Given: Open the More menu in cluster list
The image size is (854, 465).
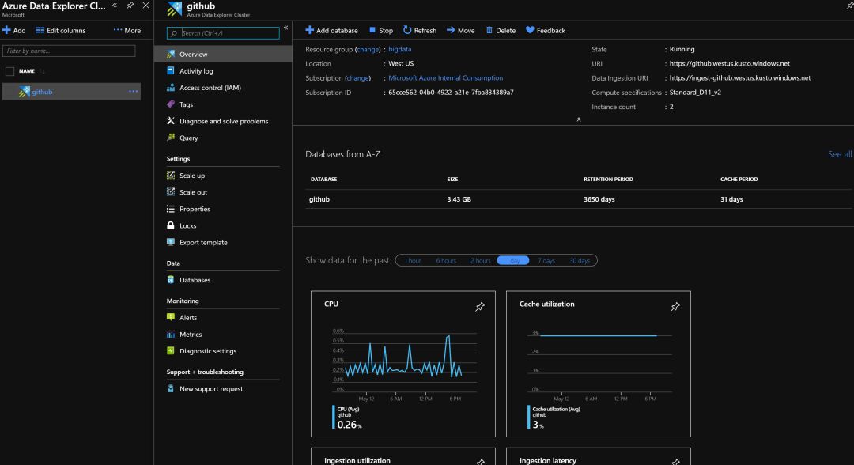Looking at the screenshot, I should 127,31.
